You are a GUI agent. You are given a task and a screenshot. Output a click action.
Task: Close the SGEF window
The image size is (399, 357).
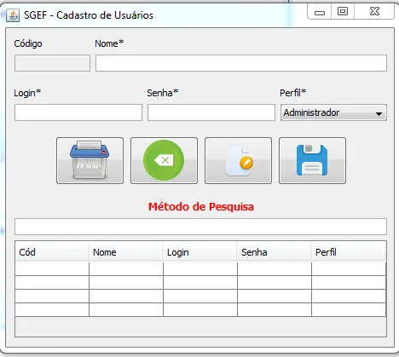[x=374, y=12]
